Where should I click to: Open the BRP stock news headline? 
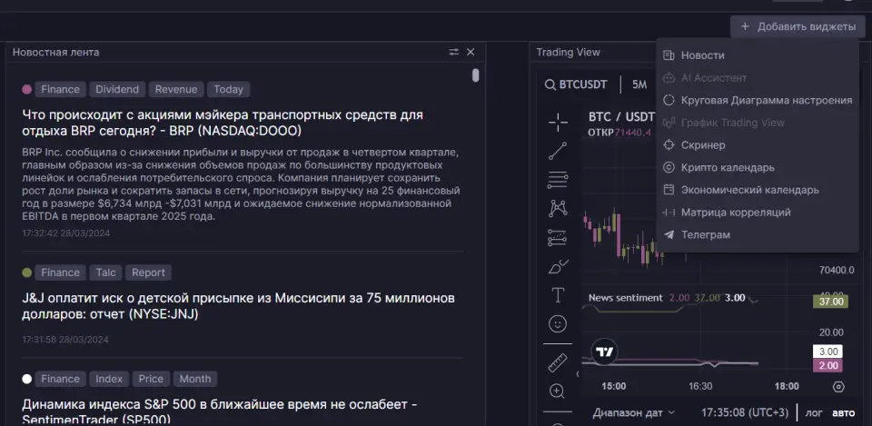click(x=223, y=123)
